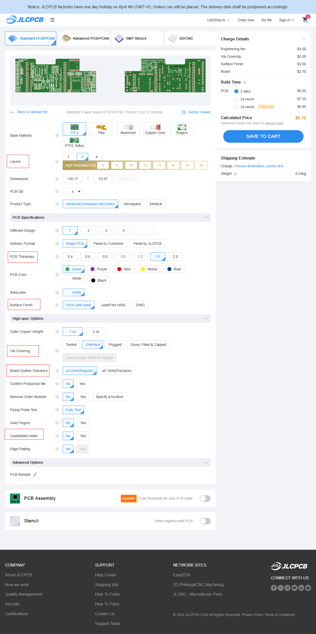Select 24 hours PCBA Only option
The image size is (316, 634).
click(x=236, y=107)
